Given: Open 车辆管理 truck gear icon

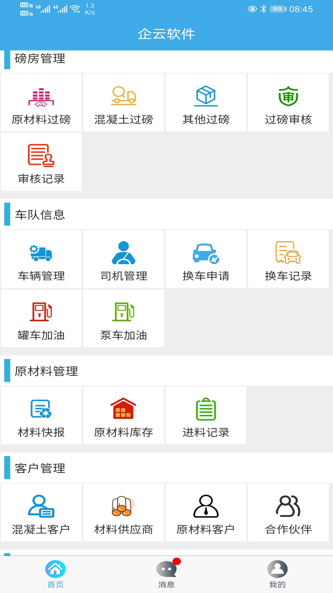Looking at the screenshot, I should [x=41, y=253].
